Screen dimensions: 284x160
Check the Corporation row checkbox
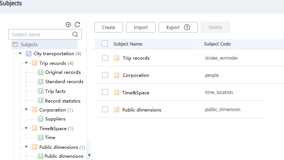(105, 75)
